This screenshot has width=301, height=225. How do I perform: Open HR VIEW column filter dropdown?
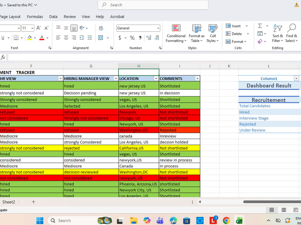click(x=61, y=78)
